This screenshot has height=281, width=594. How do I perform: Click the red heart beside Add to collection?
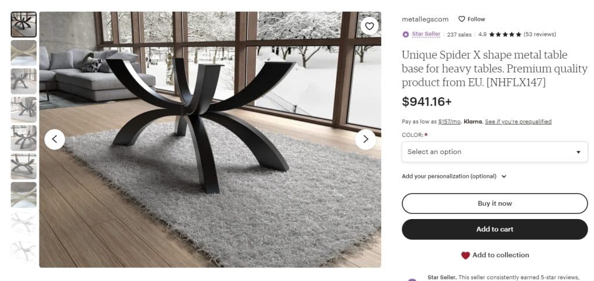coord(466,256)
